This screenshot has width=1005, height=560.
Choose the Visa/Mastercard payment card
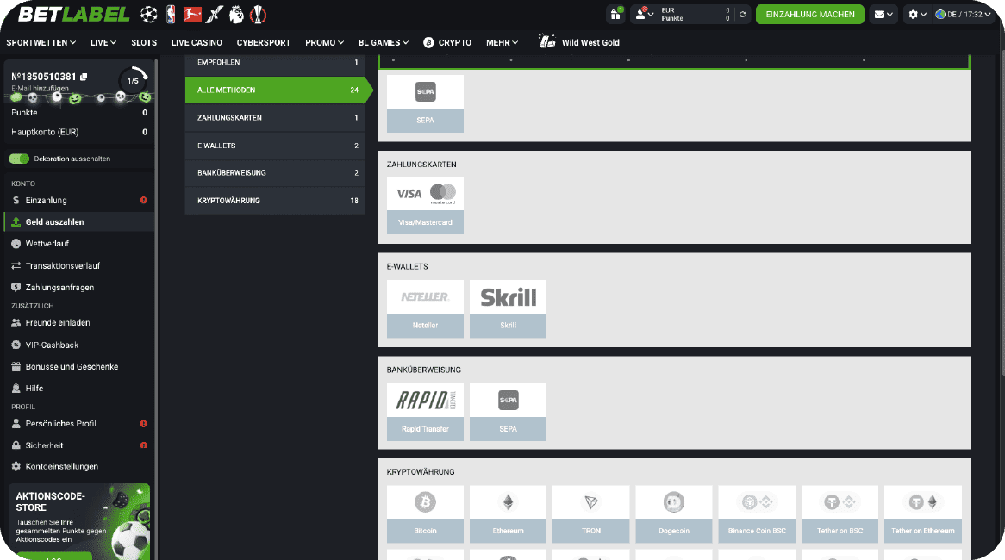425,206
